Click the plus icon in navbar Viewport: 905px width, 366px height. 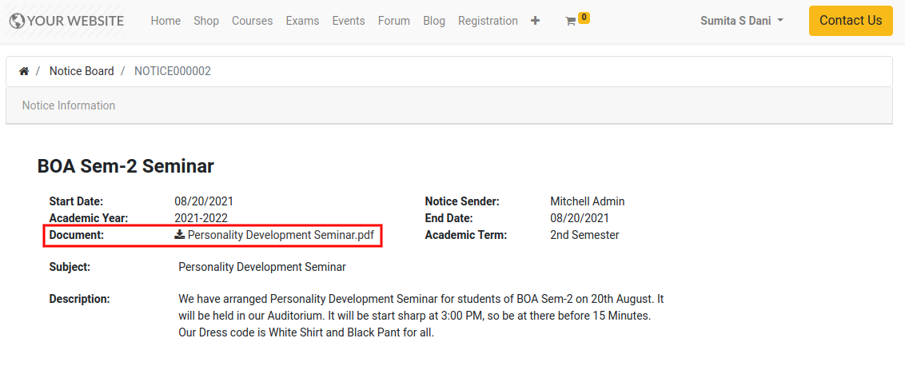535,21
